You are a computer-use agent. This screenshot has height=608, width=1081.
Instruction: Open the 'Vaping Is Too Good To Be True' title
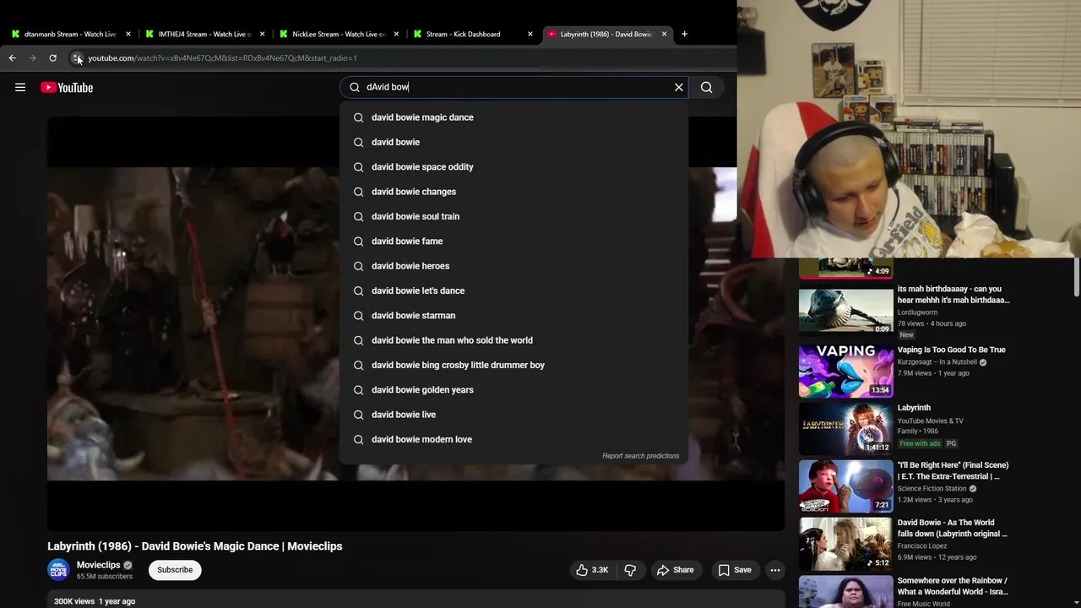[x=951, y=350]
